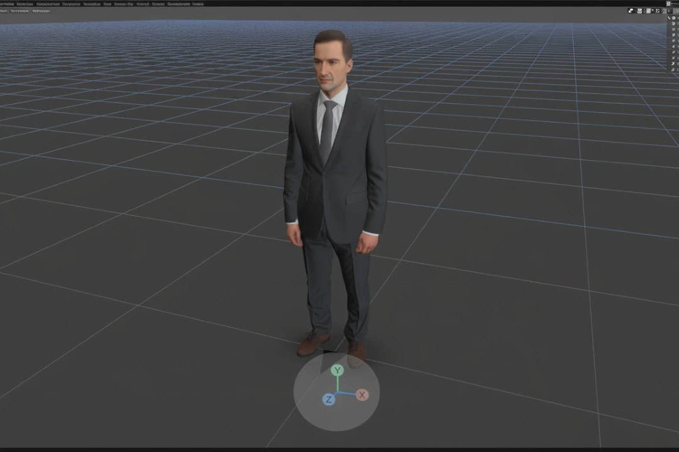Open the panel label at the window's top-right corner
This screenshot has width=679, height=452.
673,4
